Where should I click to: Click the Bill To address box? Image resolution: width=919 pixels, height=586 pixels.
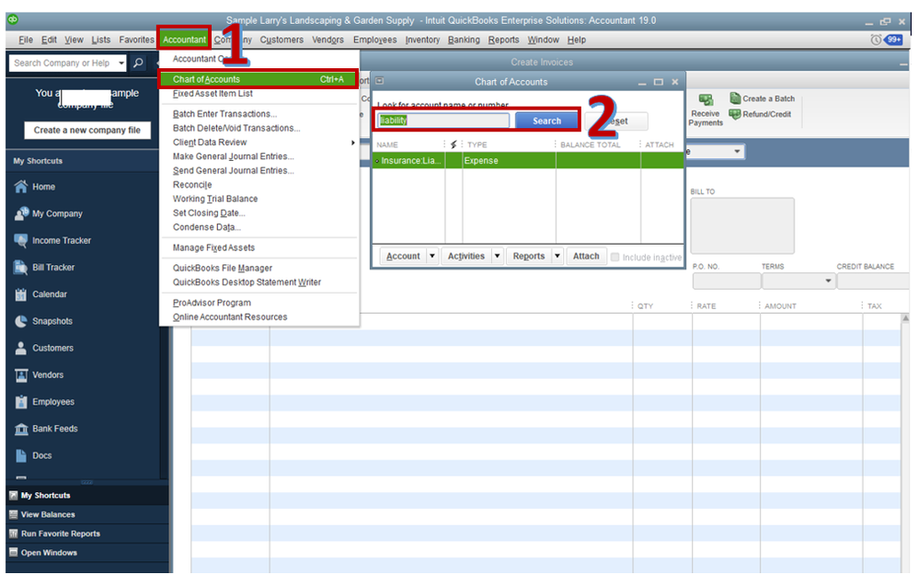742,225
